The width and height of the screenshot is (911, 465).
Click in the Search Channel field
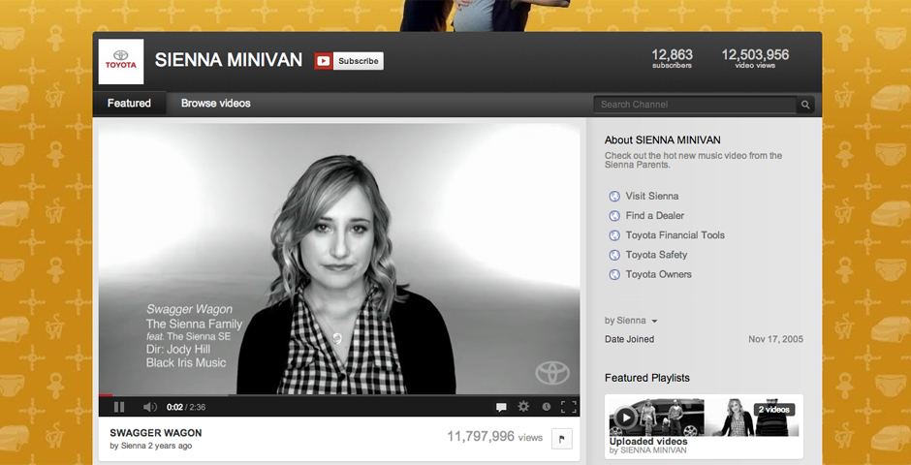694,105
